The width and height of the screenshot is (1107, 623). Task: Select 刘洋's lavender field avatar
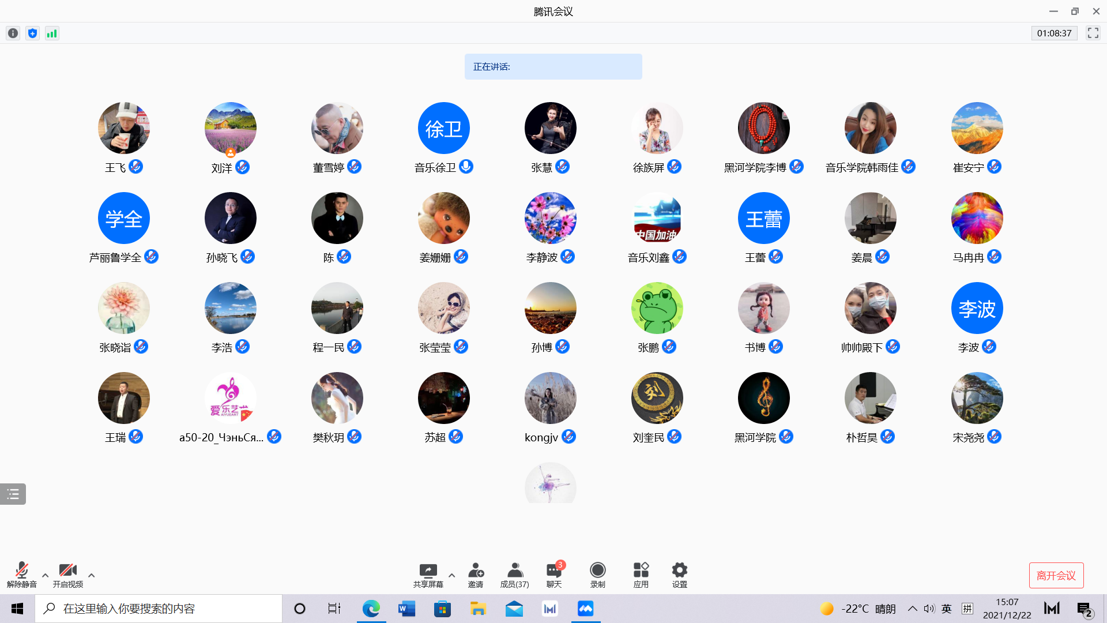[x=231, y=128]
